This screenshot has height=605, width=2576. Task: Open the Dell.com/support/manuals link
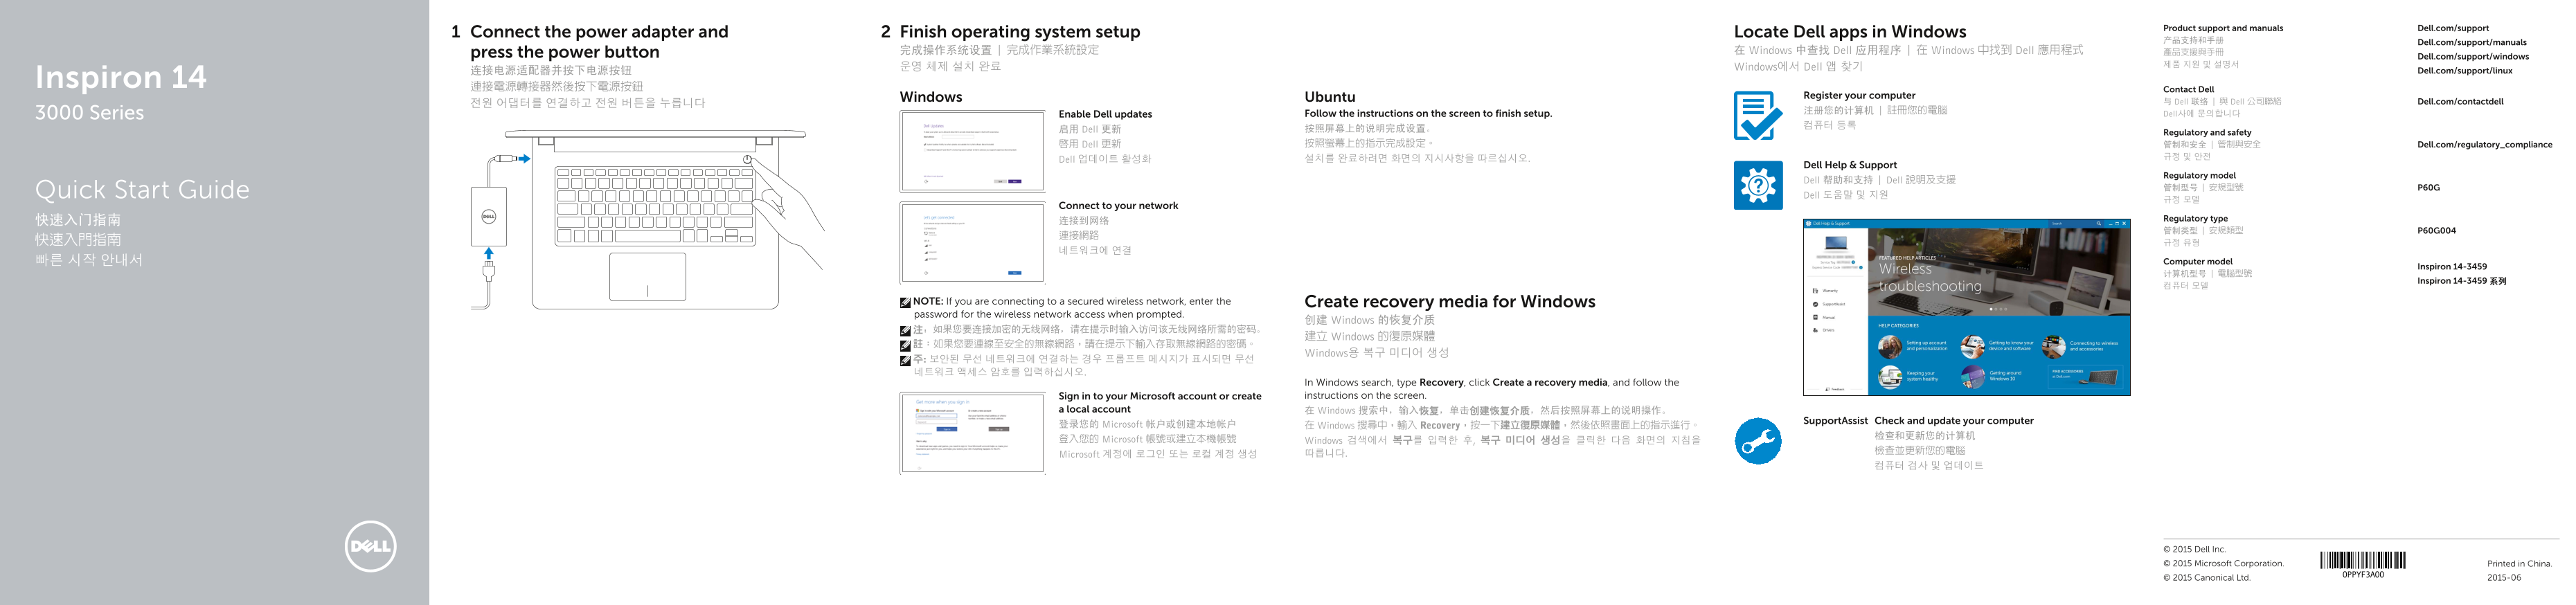coord(2471,42)
